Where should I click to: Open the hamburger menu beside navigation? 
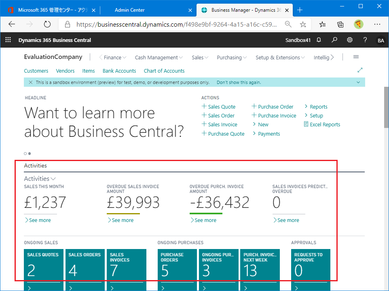(x=356, y=57)
